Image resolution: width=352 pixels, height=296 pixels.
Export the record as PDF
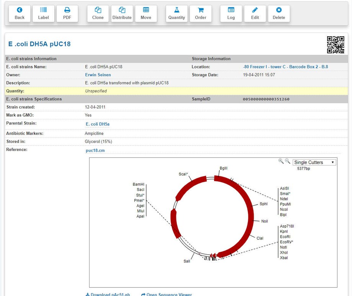(x=67, y=14)
